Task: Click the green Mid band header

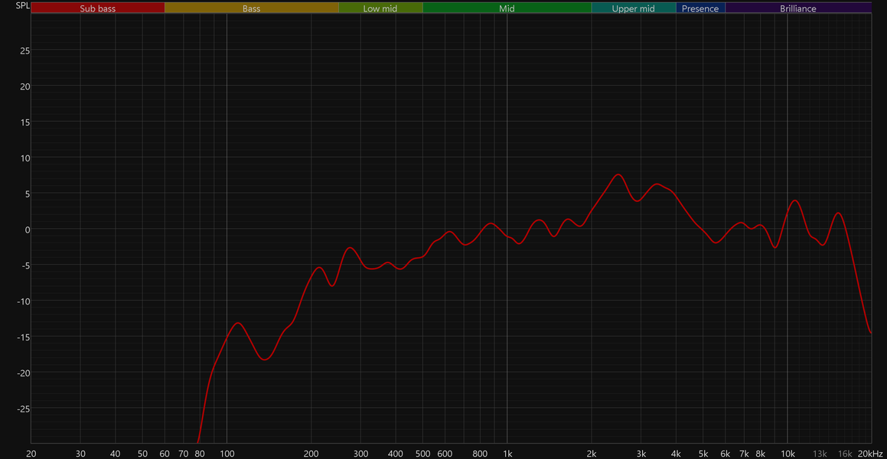Action: tap(507, 8)
